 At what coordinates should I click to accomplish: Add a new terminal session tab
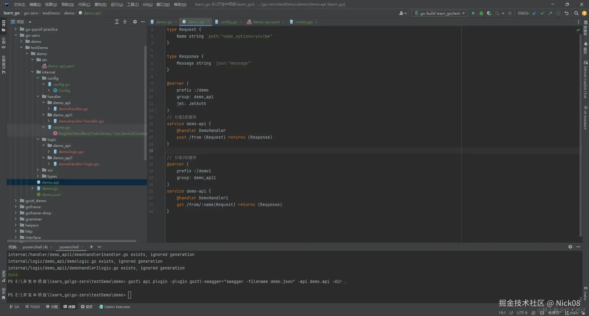91,247
